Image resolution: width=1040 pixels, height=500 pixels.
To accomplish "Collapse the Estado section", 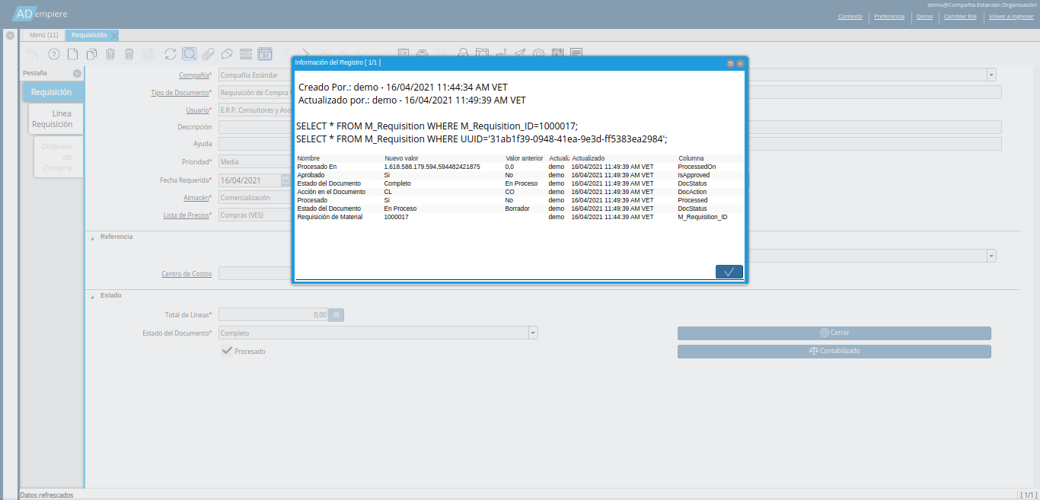I will click(x=92, y=296).
